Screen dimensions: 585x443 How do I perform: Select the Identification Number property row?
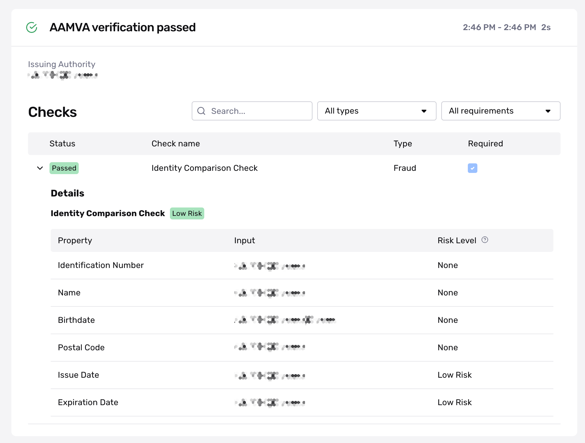coord(101,265)
